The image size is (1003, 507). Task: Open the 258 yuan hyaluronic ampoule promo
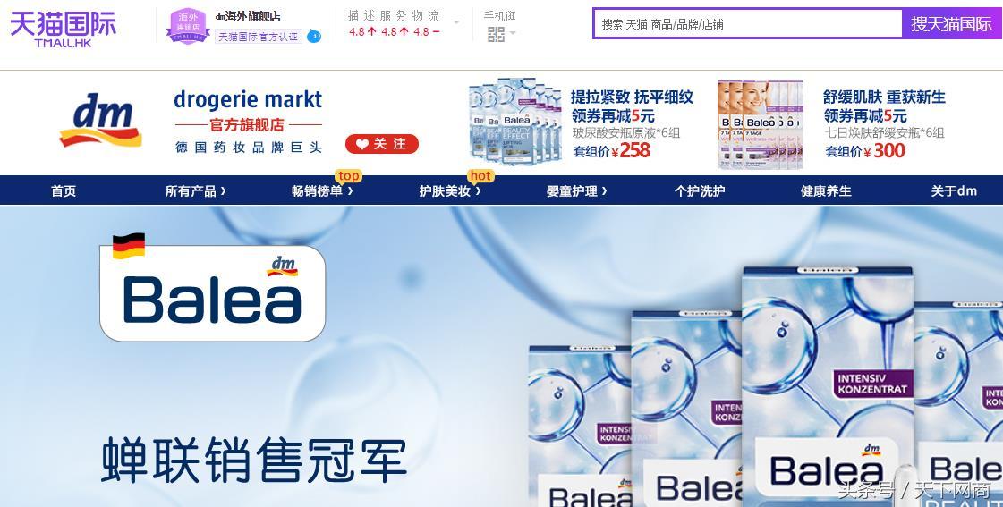tap(582, 123)
